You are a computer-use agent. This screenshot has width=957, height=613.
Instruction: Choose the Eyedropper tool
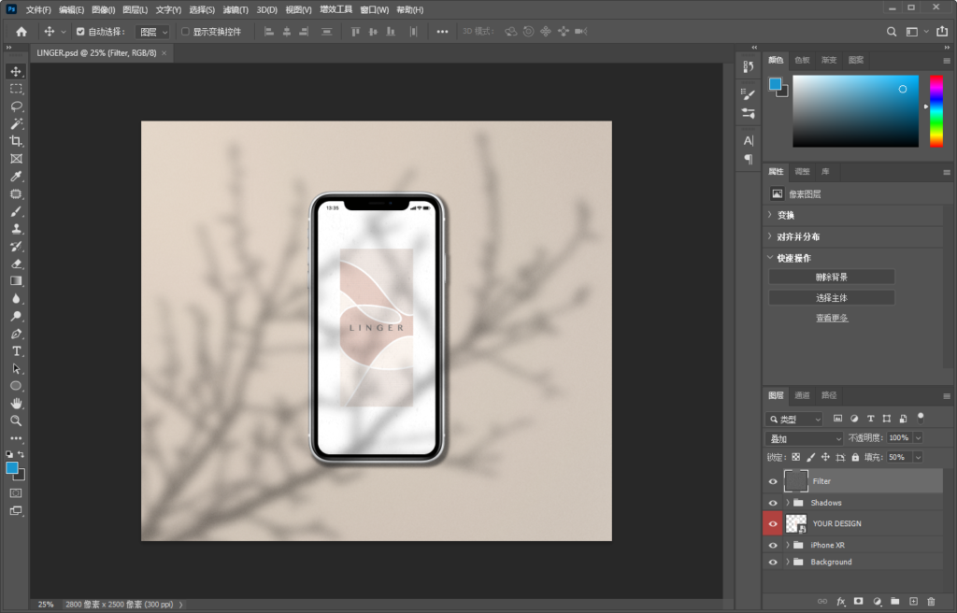pos(16,177)
